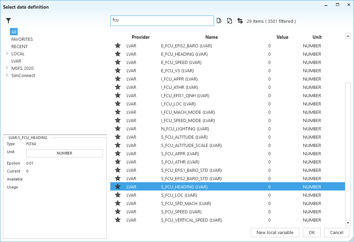
Task: Star the S_FCU_VERTICAL_SPEED variable
Action: (118, 220)
